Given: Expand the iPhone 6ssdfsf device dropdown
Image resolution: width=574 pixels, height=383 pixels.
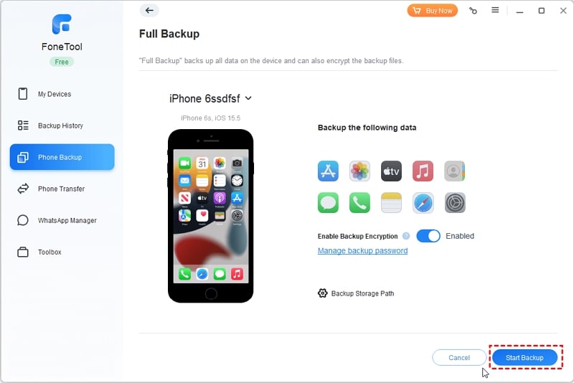Looking at the screenshot, I should tap(248, 98).
